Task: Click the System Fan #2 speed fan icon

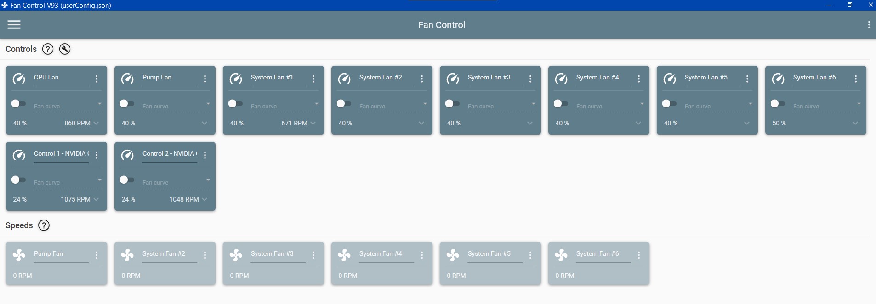Action: tap(127, 255)
